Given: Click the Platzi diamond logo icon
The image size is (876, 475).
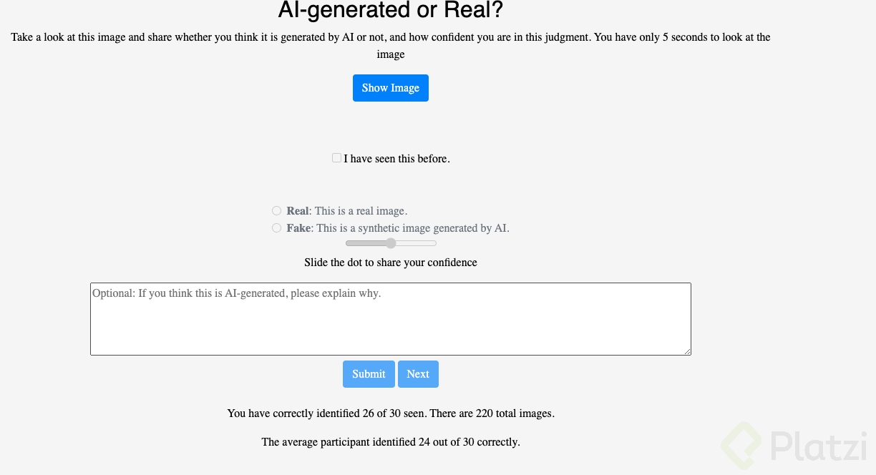Looking at the screenshot, I should click(x=741, y=446).
